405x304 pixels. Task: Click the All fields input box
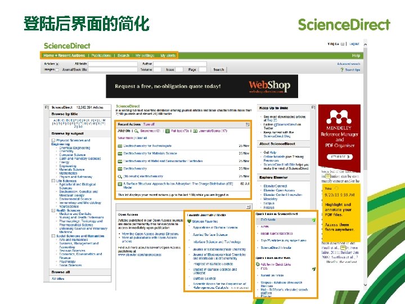[112, 64]
